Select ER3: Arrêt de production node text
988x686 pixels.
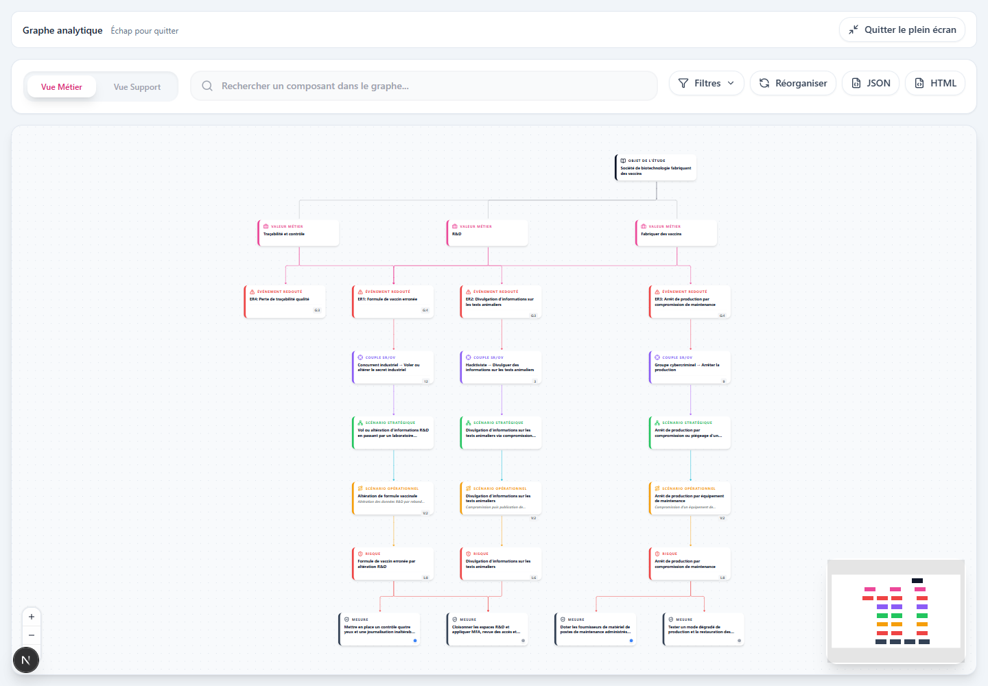point(685,302)
